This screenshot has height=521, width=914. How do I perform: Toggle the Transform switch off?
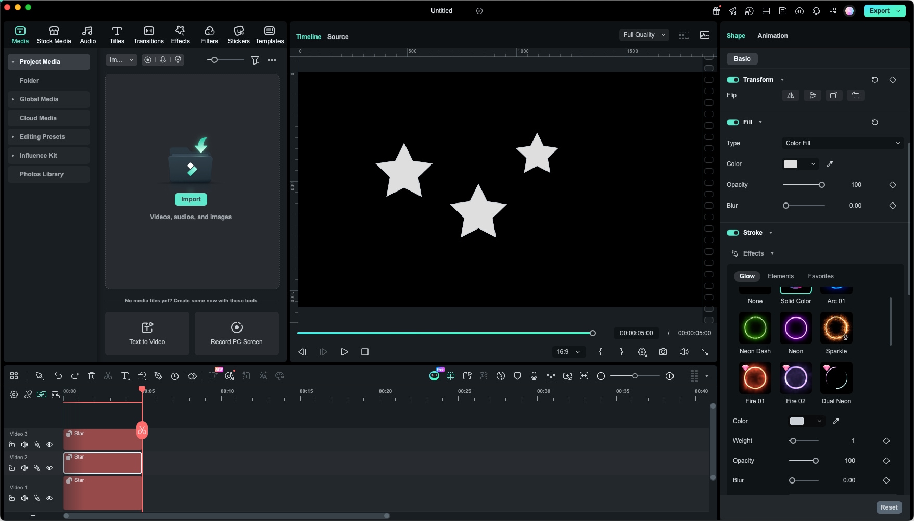pyautogui.click(x=733, y=80)
